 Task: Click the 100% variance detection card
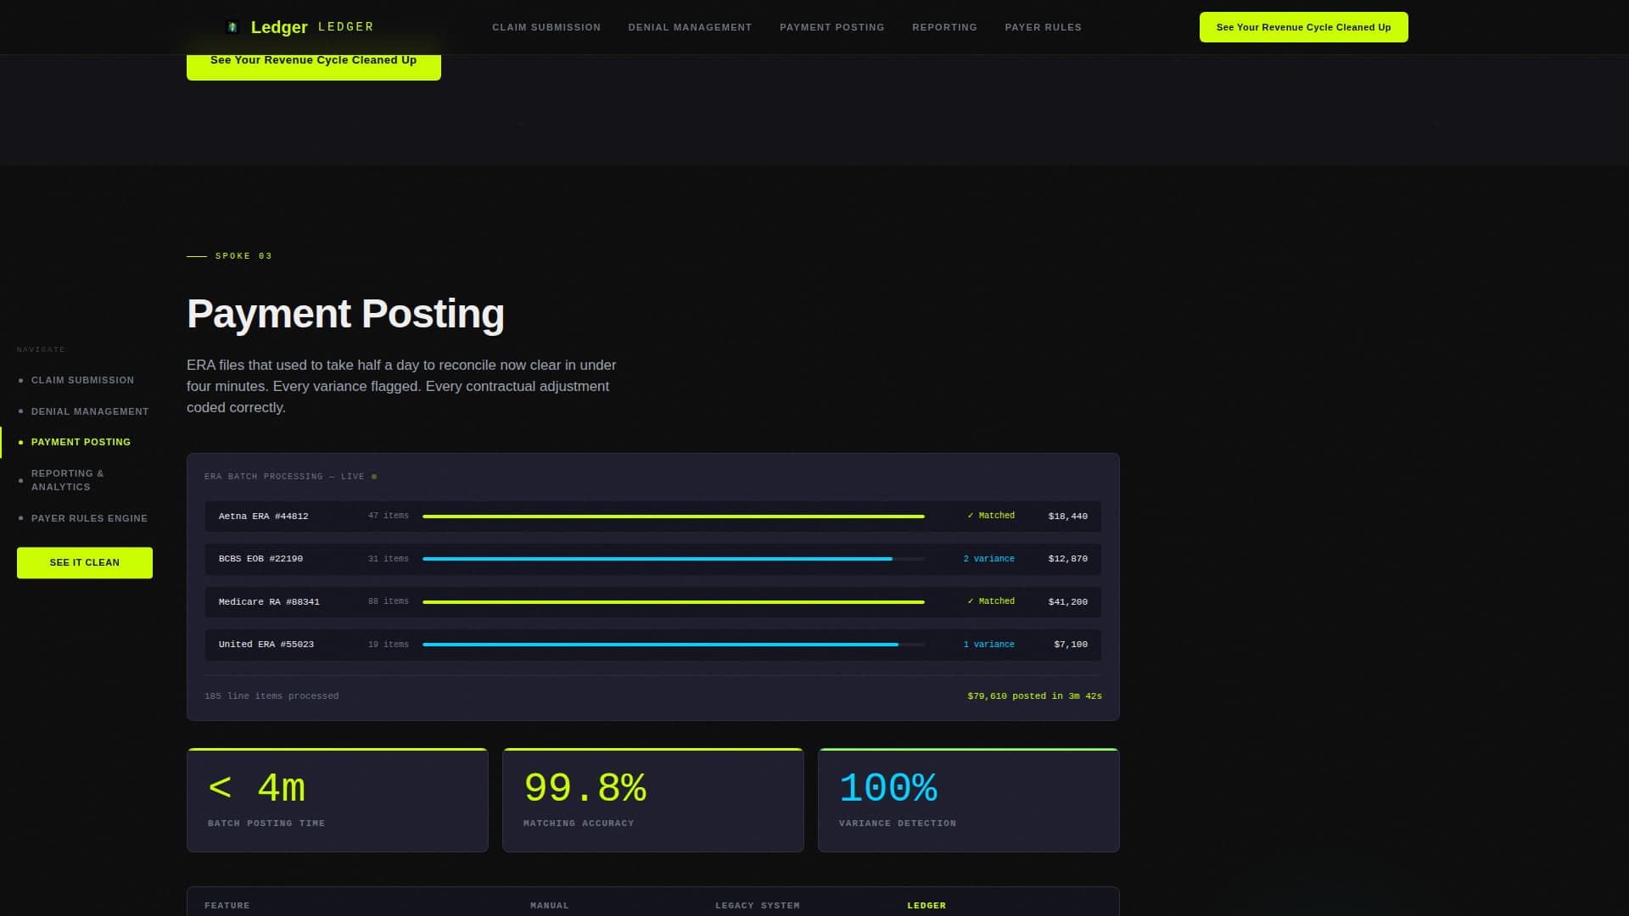coord(969,800)
